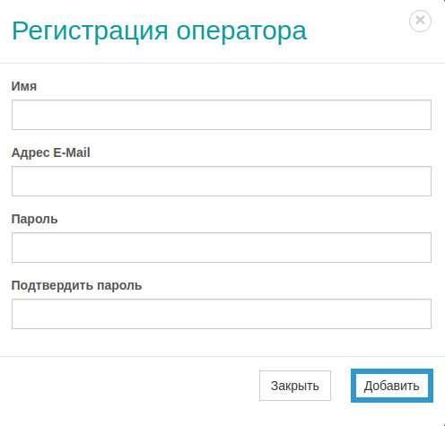Click the Имя text input field
This screenshot has height=426, width=445.
click(222, 115)
